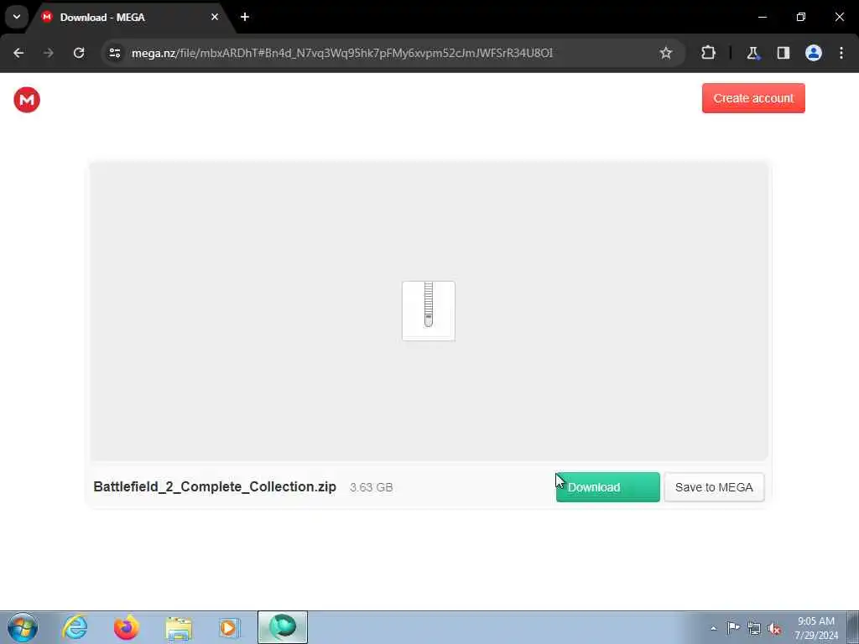Click the zip file preview icon
The width and height of the screenshot is (859, 644).
point(429,310)
